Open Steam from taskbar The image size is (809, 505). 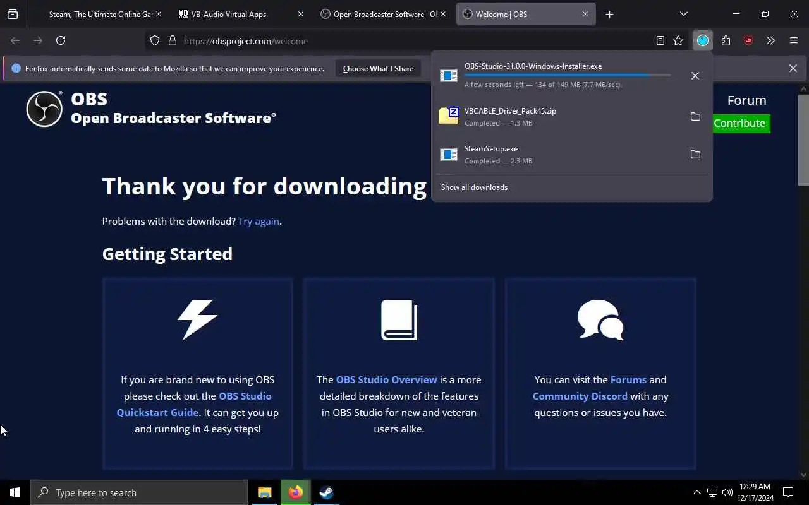click(326, 492)
